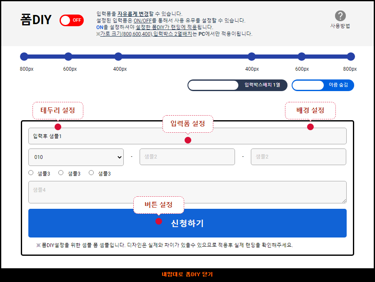
Task: Select the third 샘플3 radio button
Action: click(91, 173)
